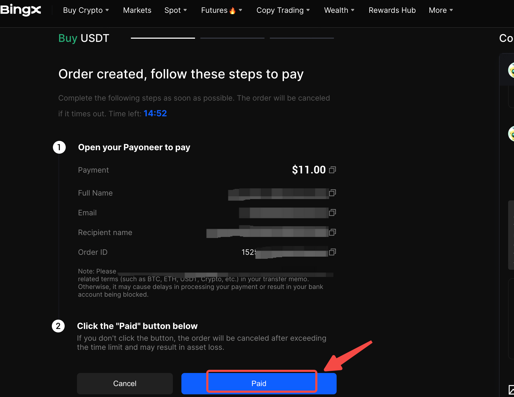The image size is (514, 397).
Task: Copy the Order ID
Action: 333,252
